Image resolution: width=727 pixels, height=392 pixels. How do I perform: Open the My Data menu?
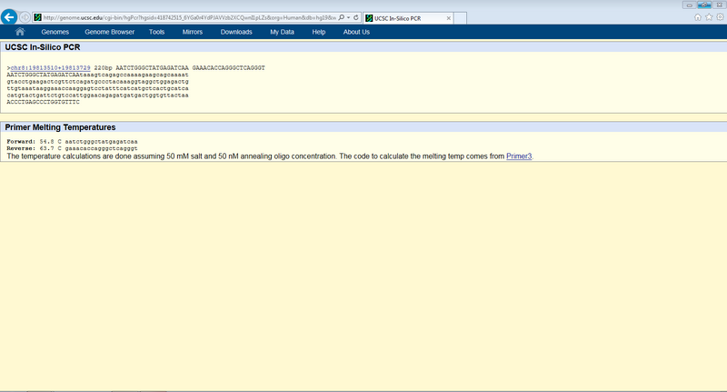282,32
